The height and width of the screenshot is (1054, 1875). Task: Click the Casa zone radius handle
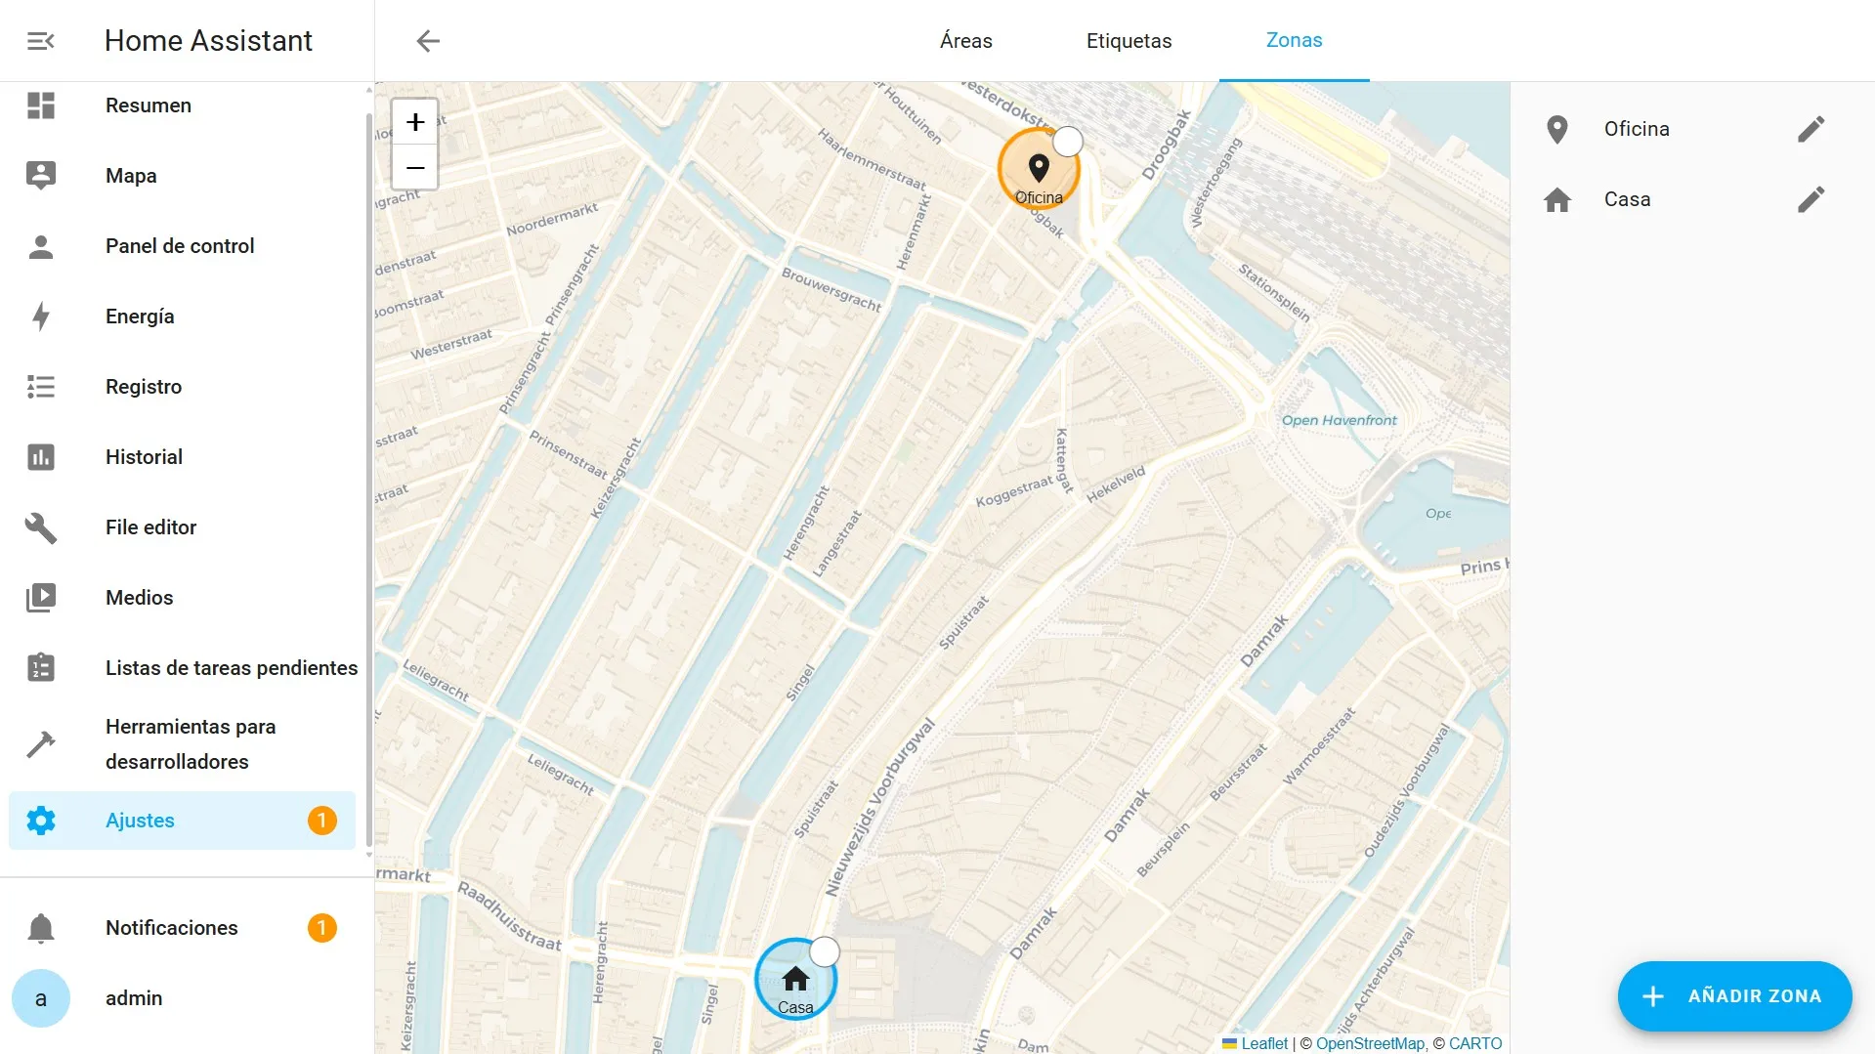pyautogui.click(x=825, y=951)
